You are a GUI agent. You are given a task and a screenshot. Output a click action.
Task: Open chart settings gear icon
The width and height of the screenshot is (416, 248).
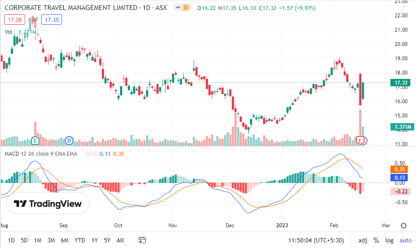(x=403, y=225)
